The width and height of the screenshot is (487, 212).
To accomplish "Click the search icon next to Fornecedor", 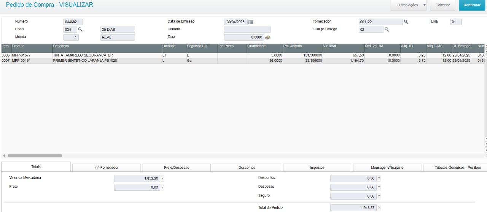I will (x=406, y=22).
